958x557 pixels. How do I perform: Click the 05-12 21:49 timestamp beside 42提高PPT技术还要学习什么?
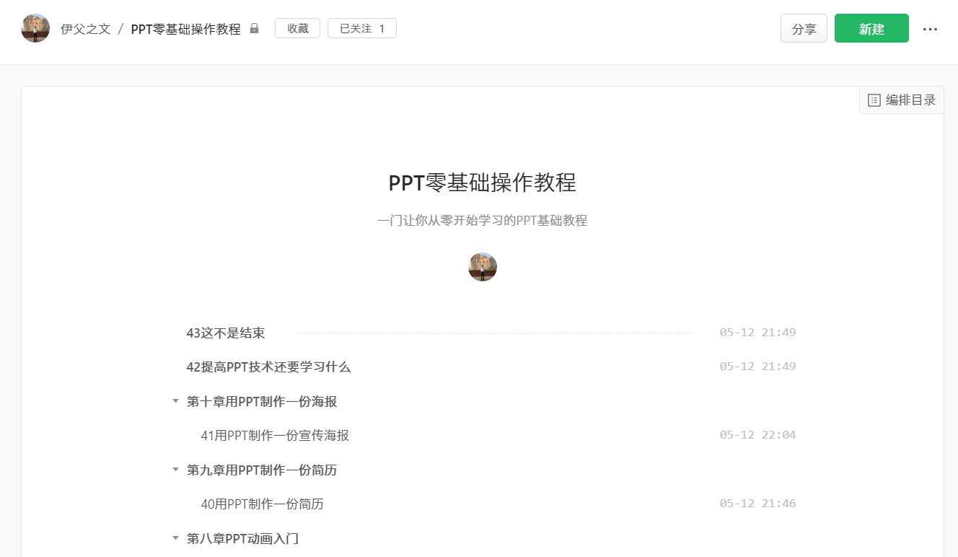tap(757, 367)
